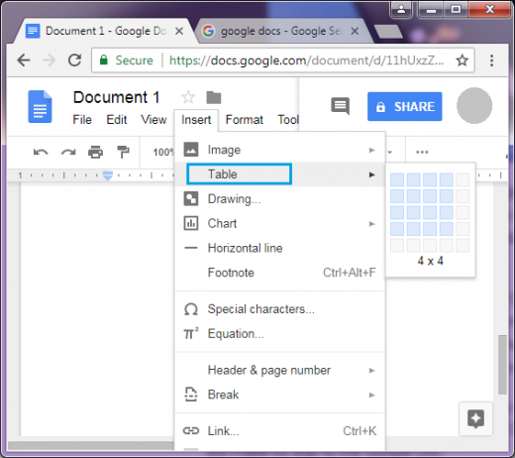Click the left indent ruler marker
The height and width of the screenshot is (458, 515).
[108, 175]
